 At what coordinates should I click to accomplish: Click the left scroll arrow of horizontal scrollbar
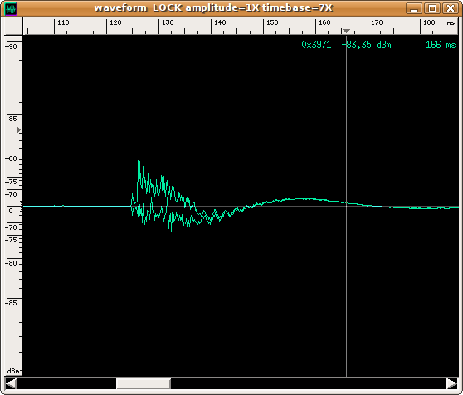click(11, 383)
